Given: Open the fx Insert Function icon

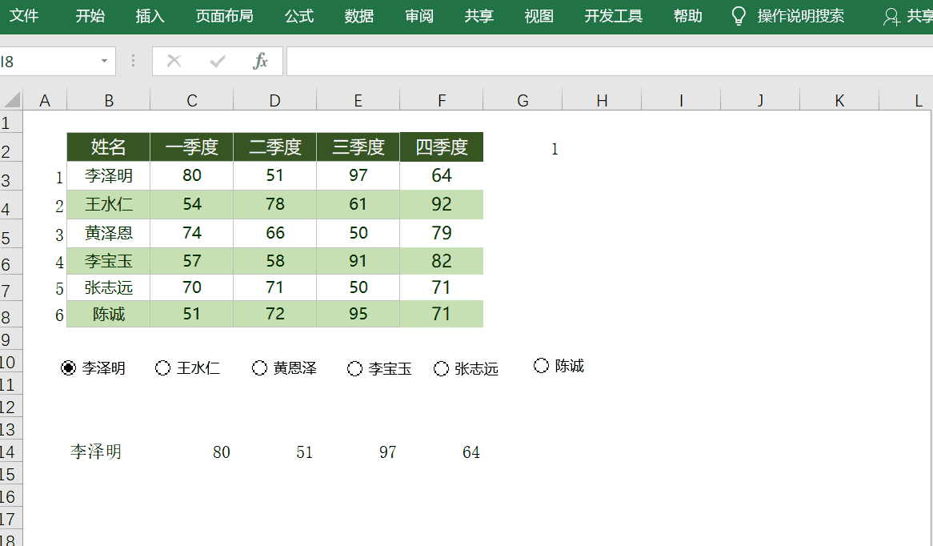Looking at the screenshot, I should click(x=261, y=61).
